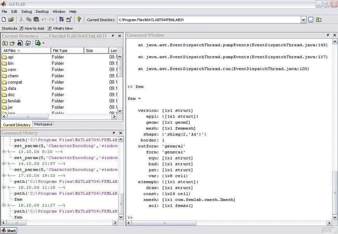This screenshot has width=338, height=234.
Task: Click the Command Window scroll up arrow
Action: 335,42
